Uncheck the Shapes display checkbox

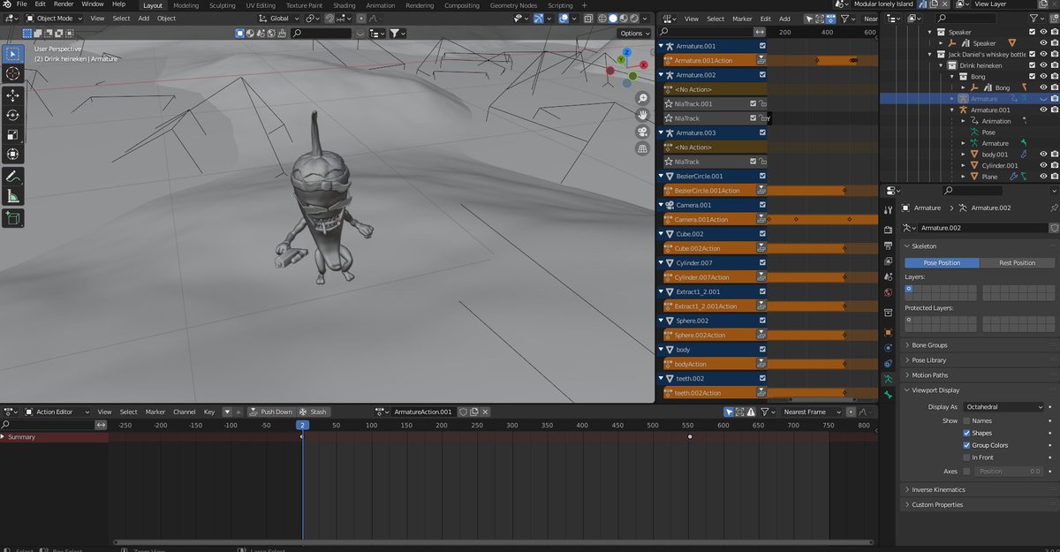[966, 433]
